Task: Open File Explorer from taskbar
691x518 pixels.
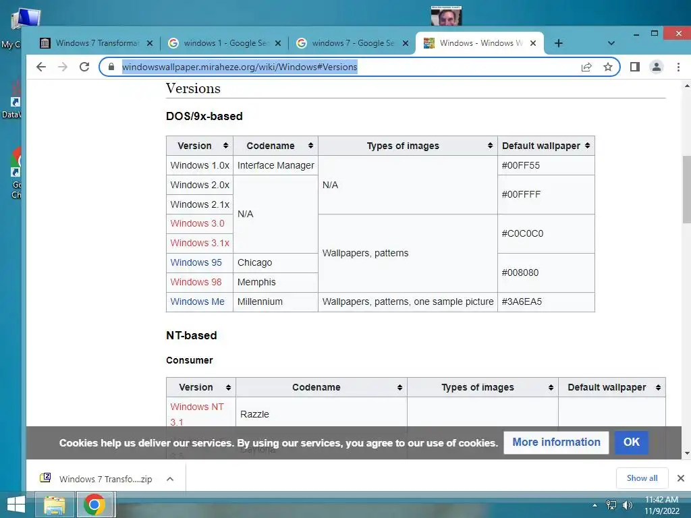Action: tap(55, 505)
